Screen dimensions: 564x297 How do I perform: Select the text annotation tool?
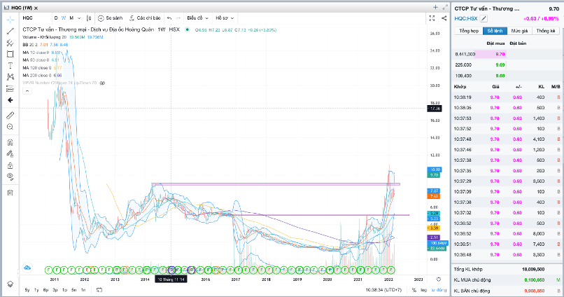pos(10,65)
